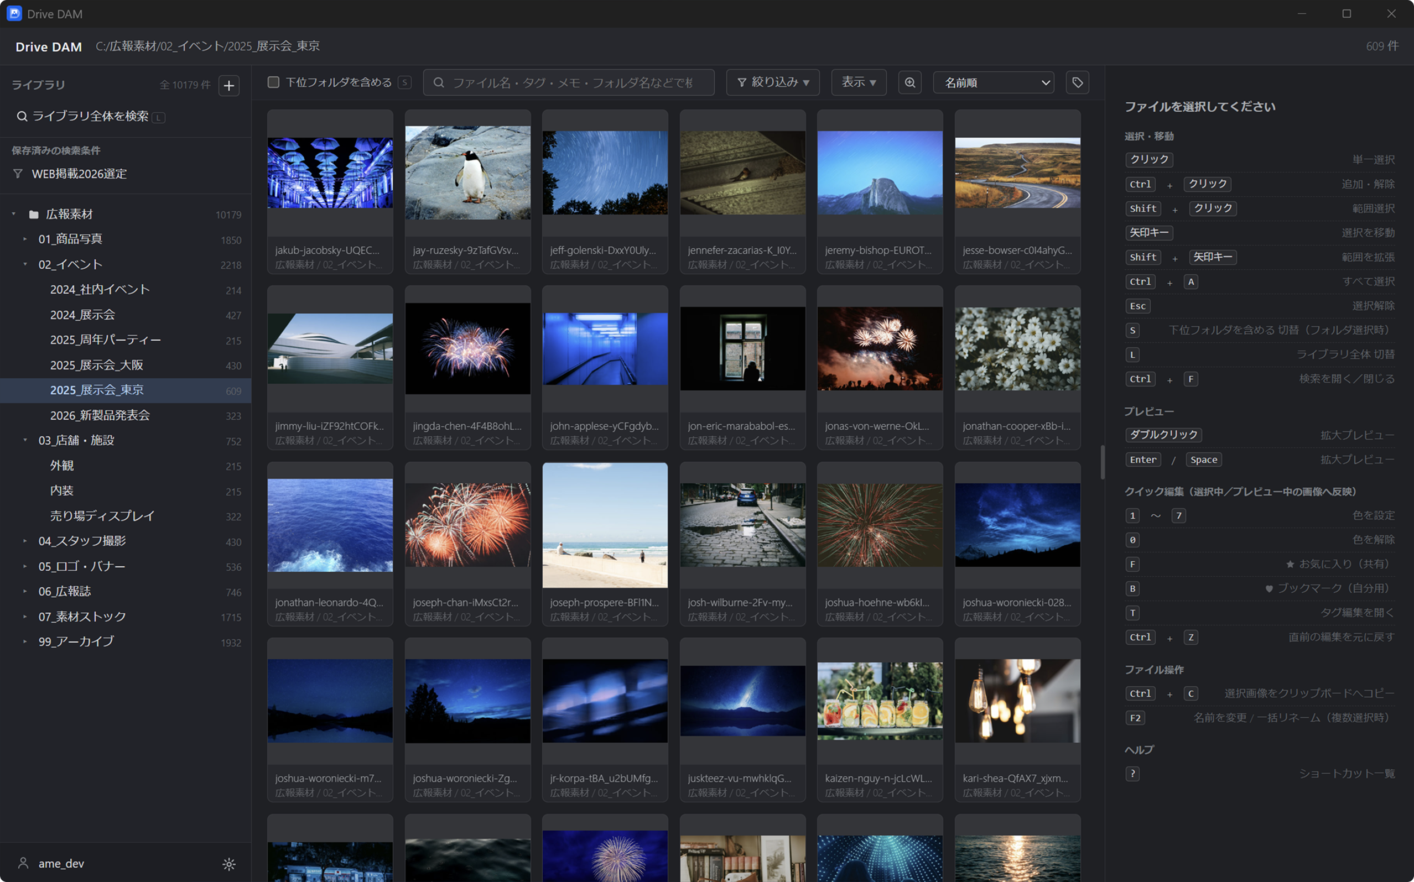Select 2024_社内イベント folder

126,290
